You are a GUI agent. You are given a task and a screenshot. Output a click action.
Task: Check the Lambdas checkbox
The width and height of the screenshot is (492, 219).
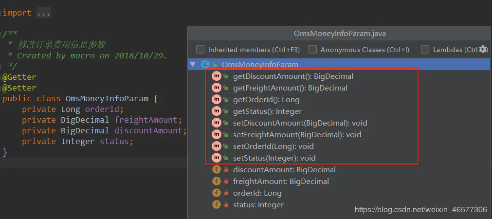(425, 50)
